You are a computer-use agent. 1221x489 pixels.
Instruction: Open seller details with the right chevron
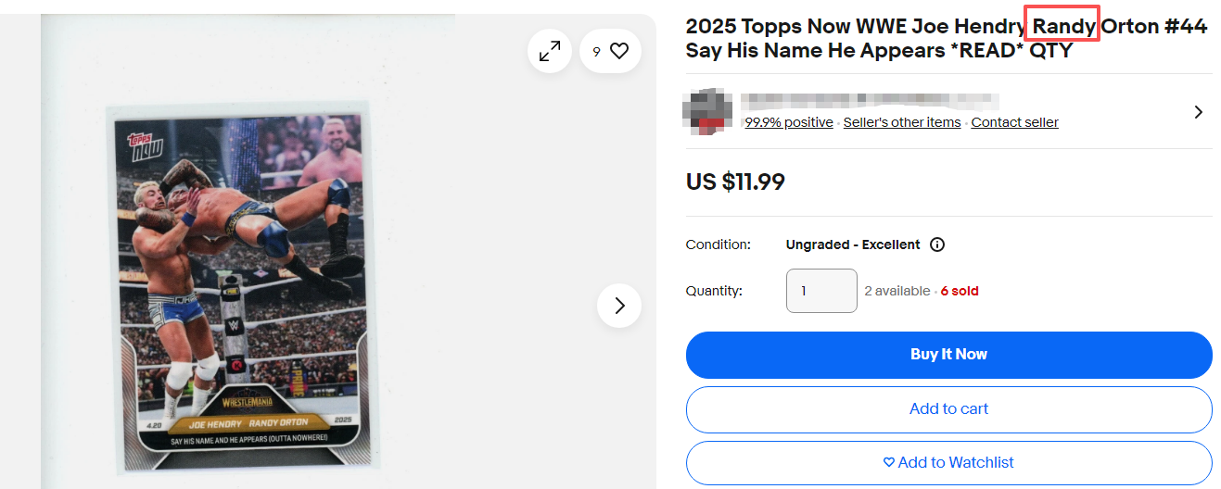point(1198,112)
